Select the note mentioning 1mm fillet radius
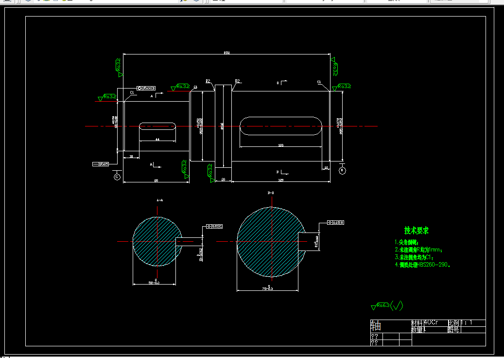504x358 pixels. 419,250
